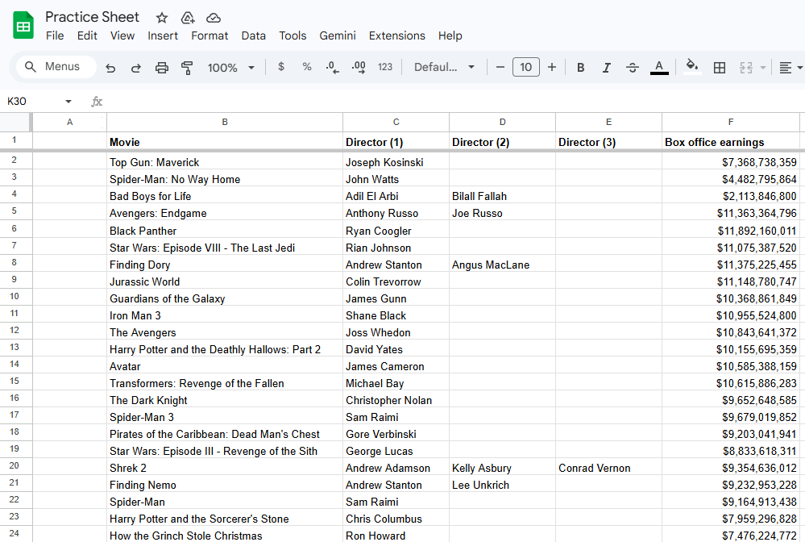Click the Redo arrow icon
The height and width of the screenshot is (542, 805).
tap(136, 67)
